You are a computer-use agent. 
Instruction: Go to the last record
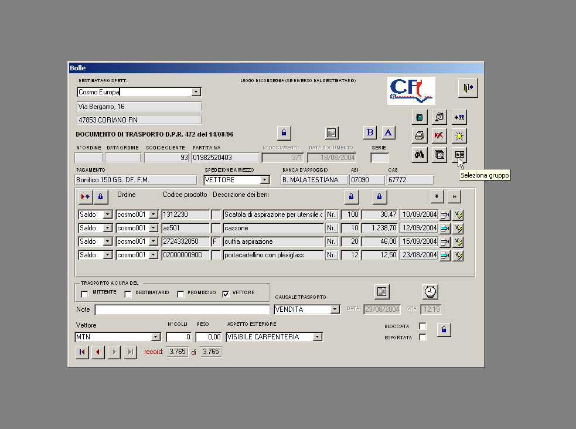click(131, 352)
